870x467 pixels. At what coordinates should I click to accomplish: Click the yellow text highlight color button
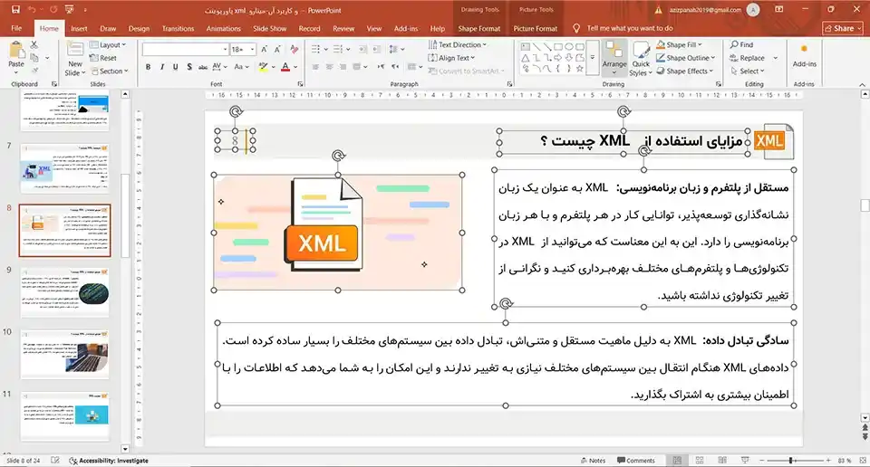tap(264, 67)
